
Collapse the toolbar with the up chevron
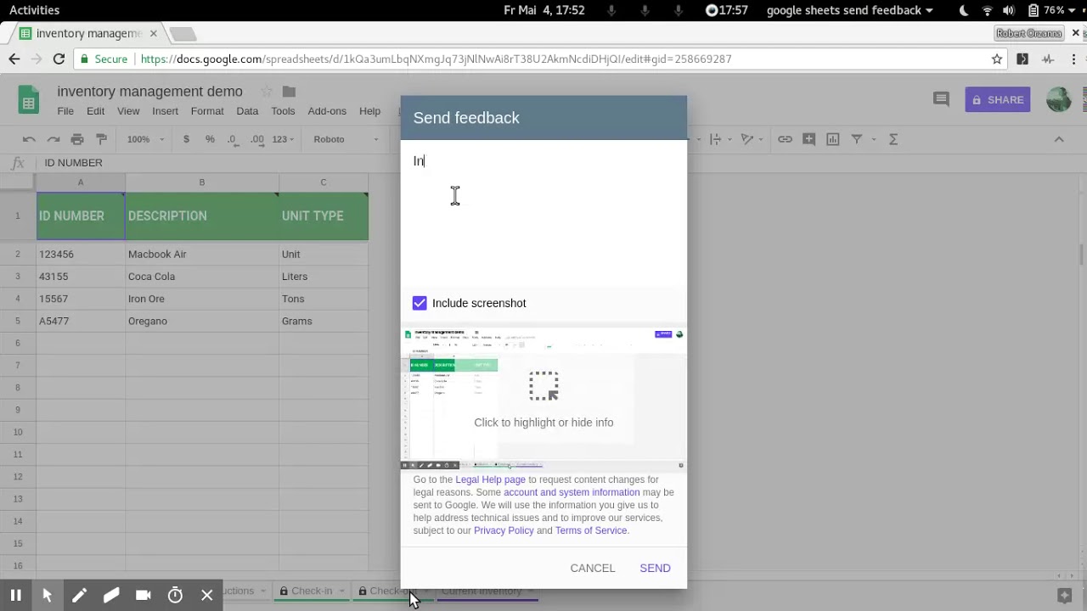coord(1059,139)
